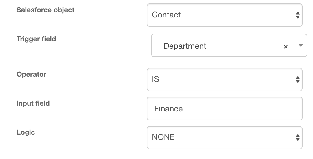The width and height of the screenshot is (313, 159).
Task: Click the Operator select up-down arrows
Action: (297, 79)
